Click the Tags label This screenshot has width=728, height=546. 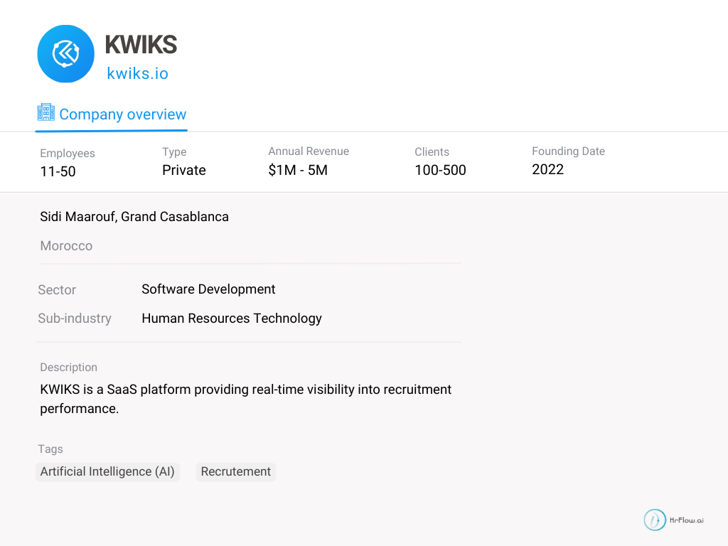tap(50, 449)
